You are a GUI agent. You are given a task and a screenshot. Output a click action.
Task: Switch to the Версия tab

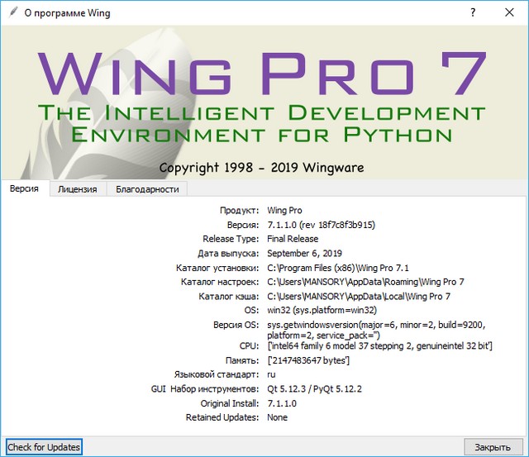(24, 188)
